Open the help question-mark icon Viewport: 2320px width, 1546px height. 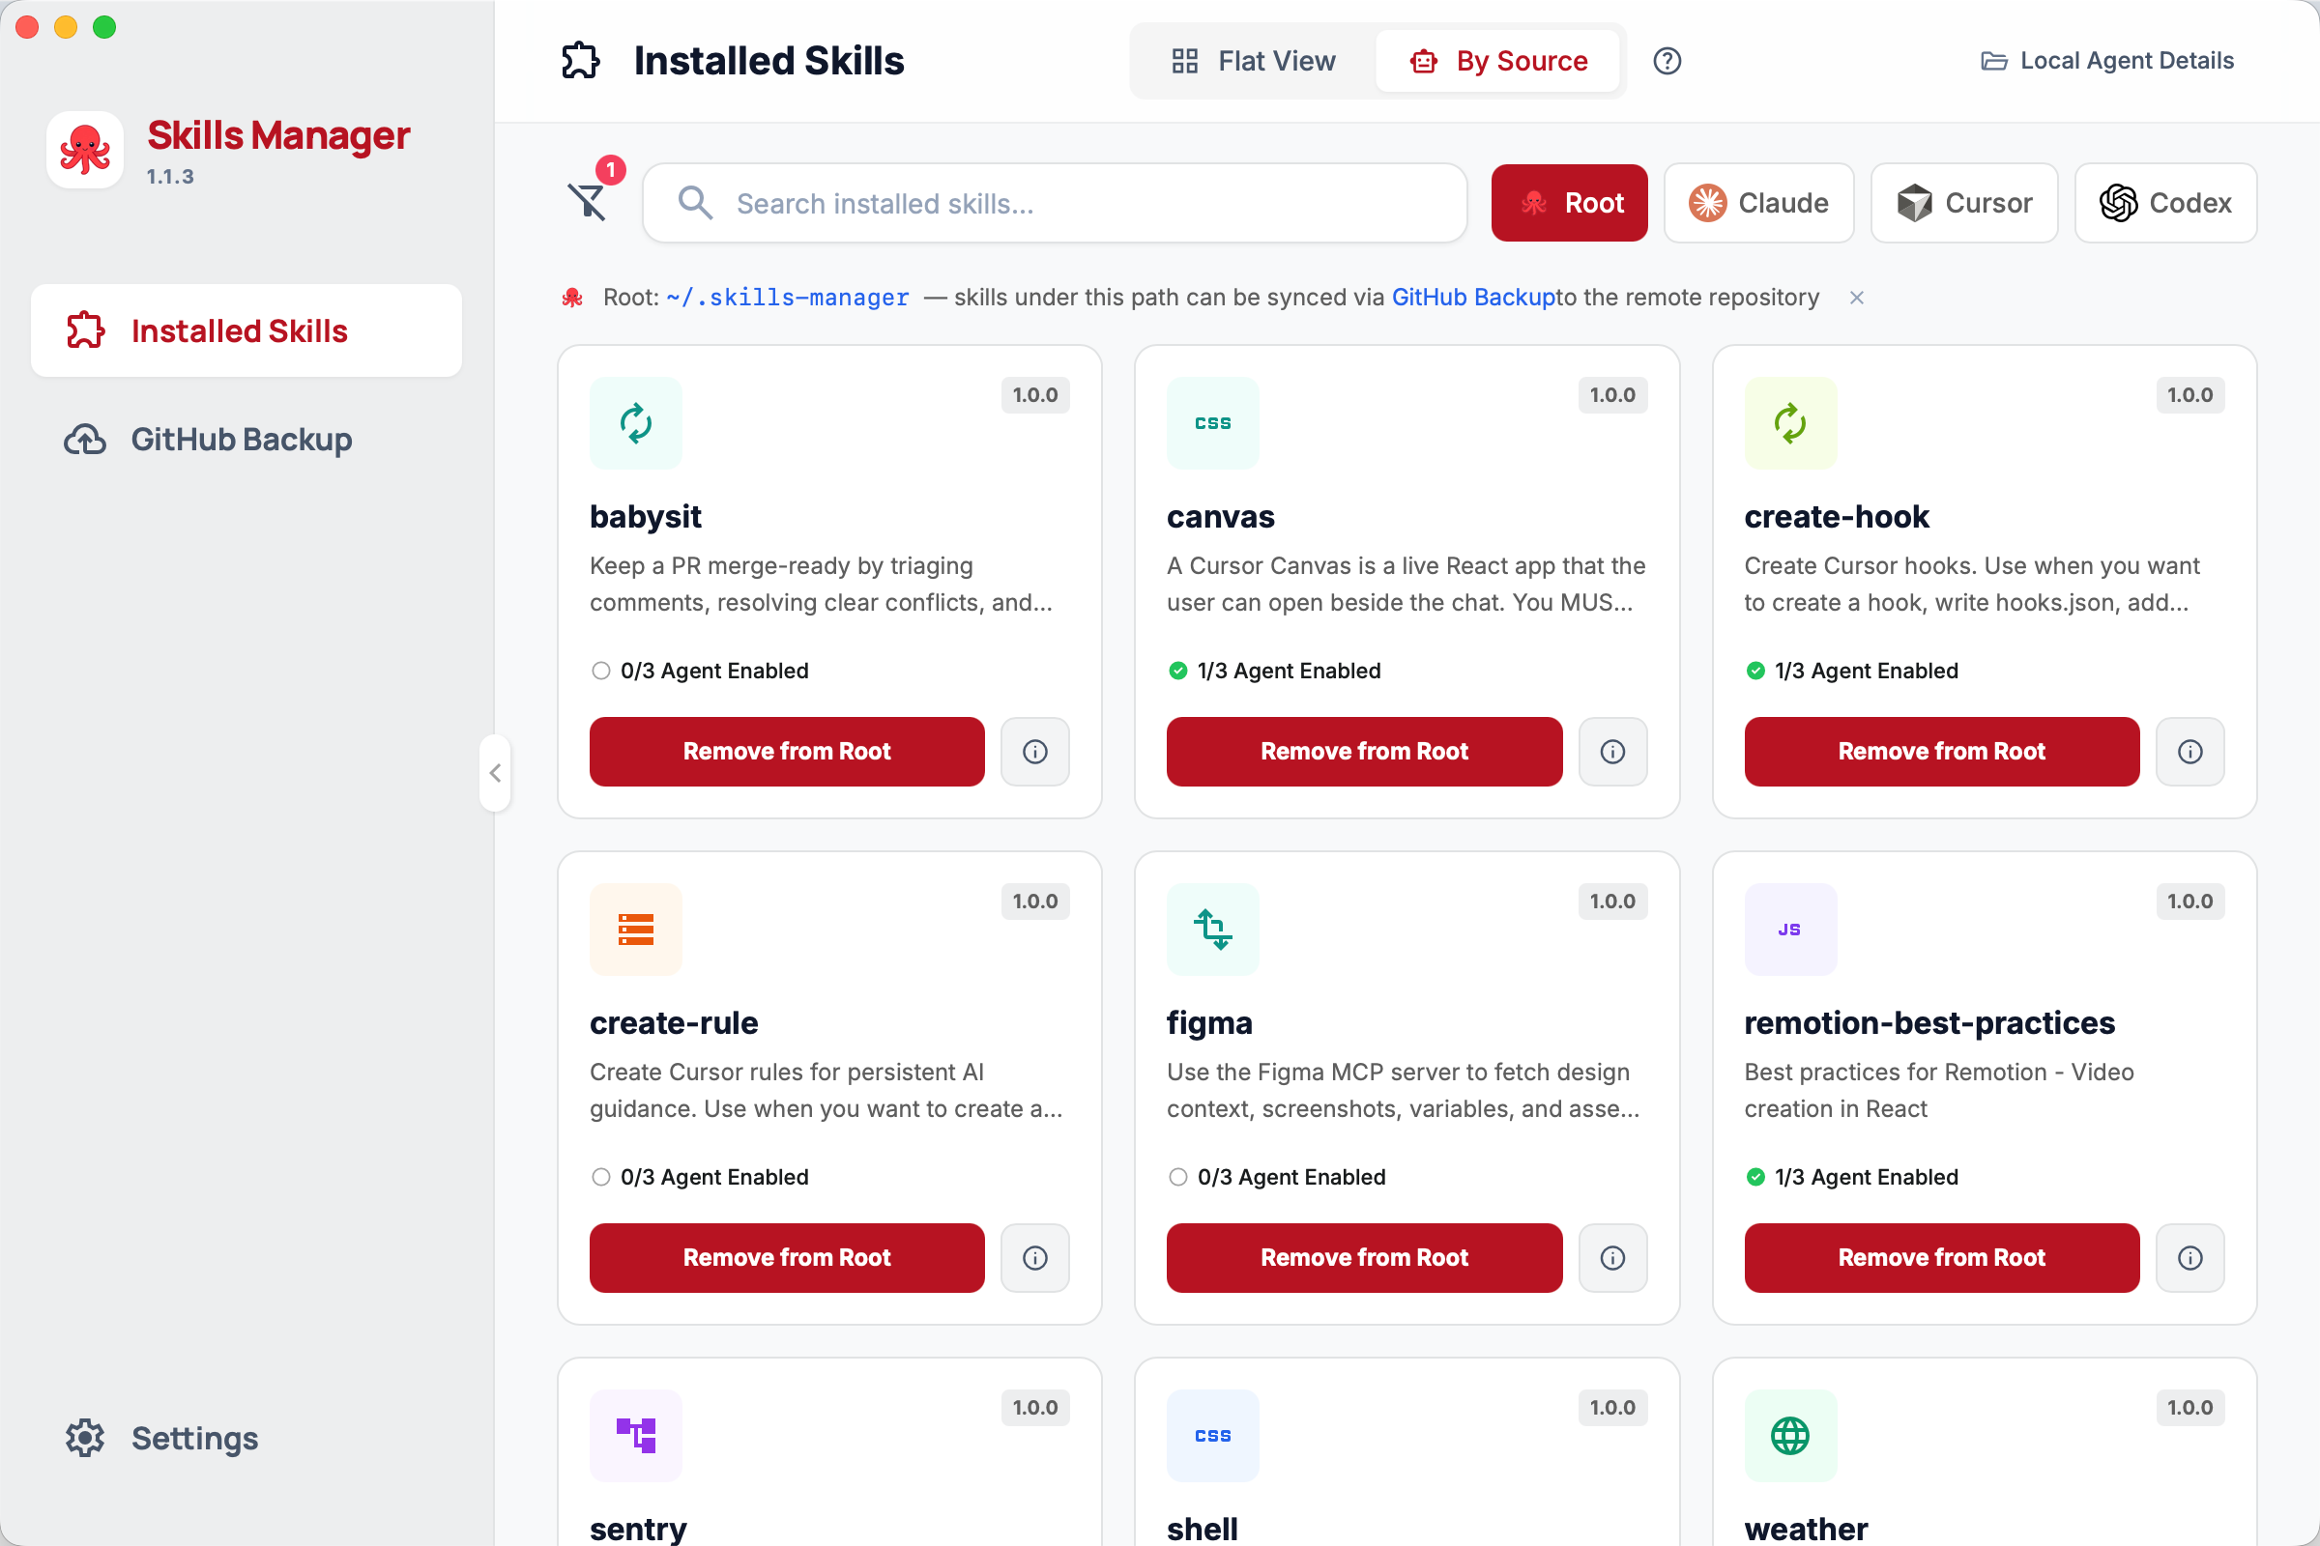1666,61
